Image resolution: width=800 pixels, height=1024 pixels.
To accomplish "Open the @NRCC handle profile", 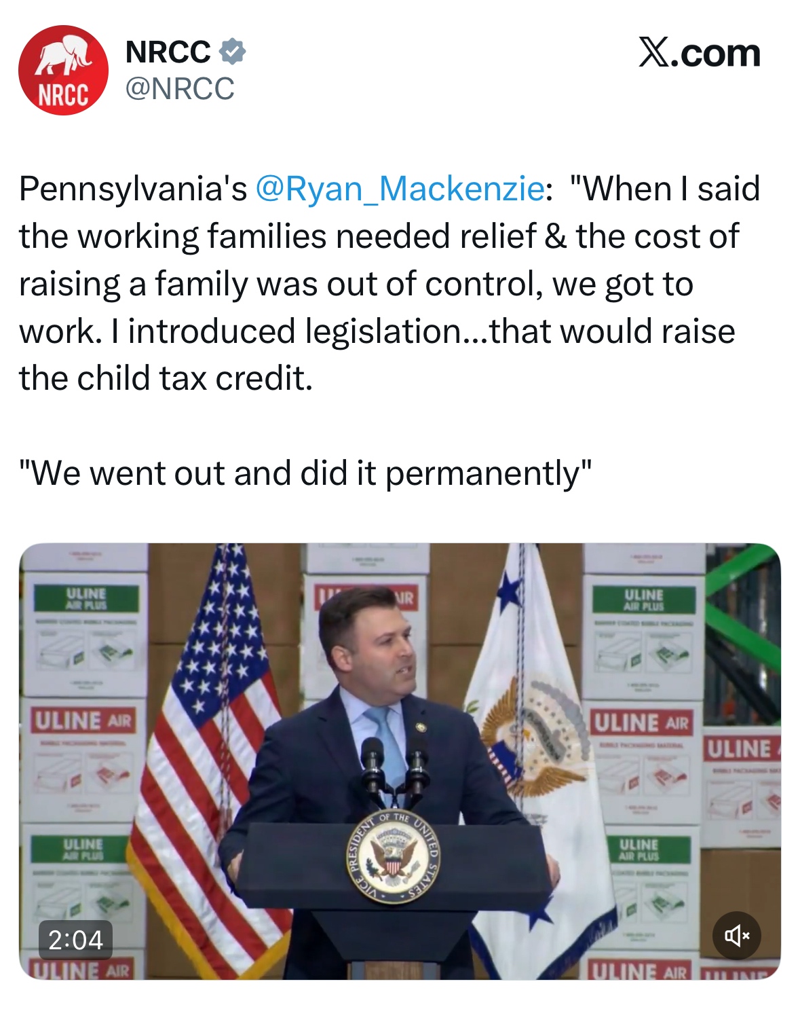I will pyautogui.click(x=180, y=88).
